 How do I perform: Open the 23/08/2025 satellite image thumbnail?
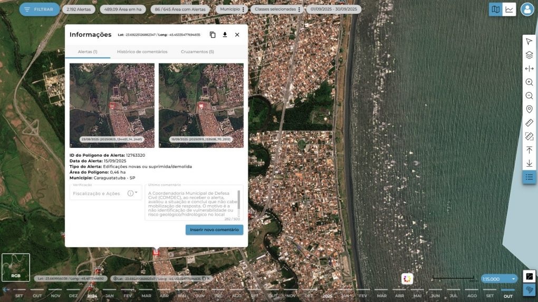click(x=112, y=105)
